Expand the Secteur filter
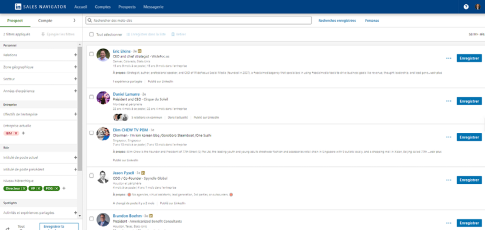Image resolution: width=485 pixels, height=242 pixels. coord(75,79)
